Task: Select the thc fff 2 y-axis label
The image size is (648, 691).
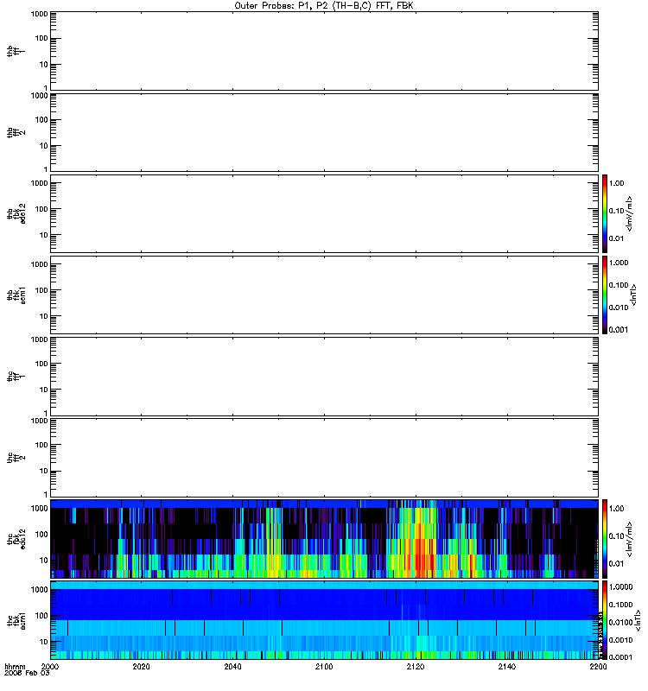Action: (x=16, y=458)
